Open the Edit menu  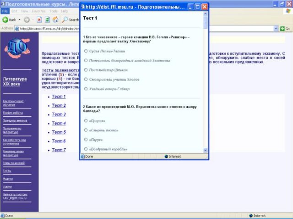tap(14, 11)
